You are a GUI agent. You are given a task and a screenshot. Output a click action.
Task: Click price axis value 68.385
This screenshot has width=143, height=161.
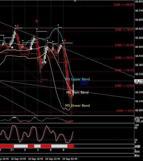tap(139, 65)
